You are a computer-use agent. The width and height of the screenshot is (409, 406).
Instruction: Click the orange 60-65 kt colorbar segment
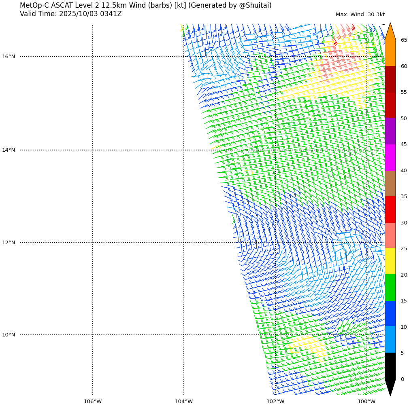(x=390, y=53)
